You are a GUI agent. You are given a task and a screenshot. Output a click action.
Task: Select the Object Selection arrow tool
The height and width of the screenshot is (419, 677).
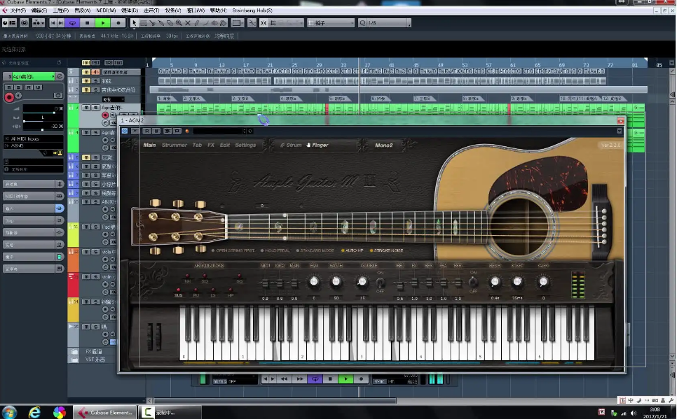point(134,23)
